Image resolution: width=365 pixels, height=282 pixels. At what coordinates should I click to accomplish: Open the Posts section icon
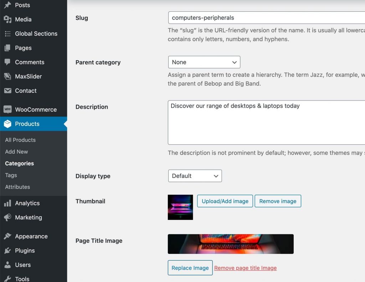click(8, 5)
